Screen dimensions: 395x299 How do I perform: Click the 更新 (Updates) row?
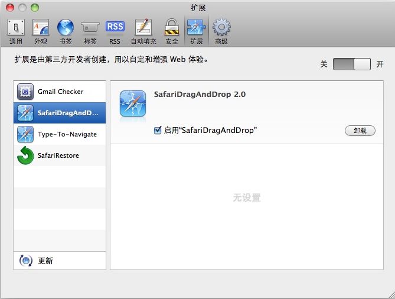pyautogui.click(x=60, y=261)
